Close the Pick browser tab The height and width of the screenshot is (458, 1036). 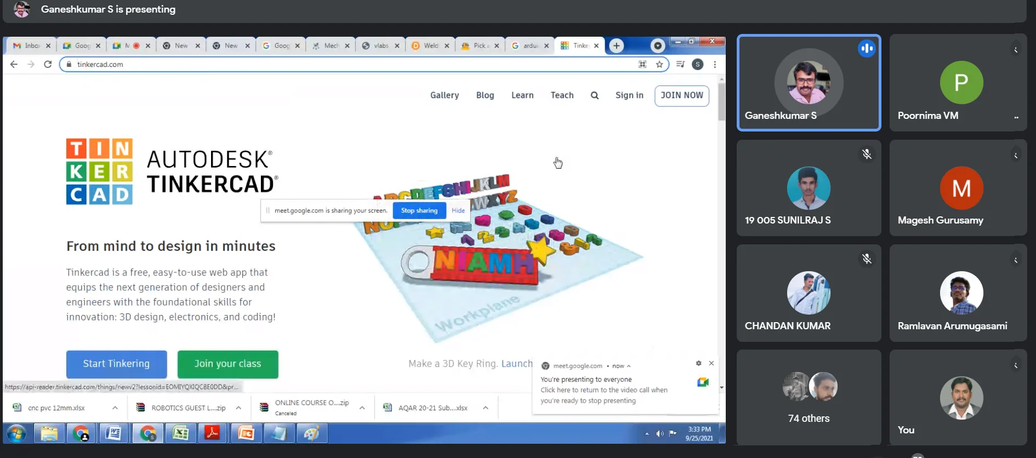pyautogui.click(x=497, y=46)
